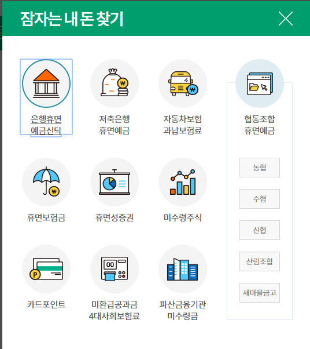310x349 pixels.
Task: Click the 협동조합 휴면예금 label
Action: point(260,125)
